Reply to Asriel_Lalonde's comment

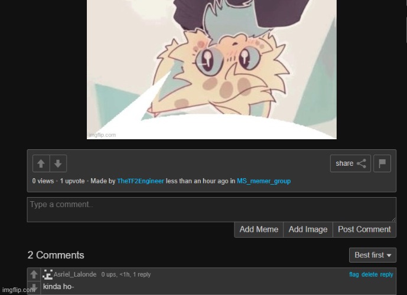pyautogui.click(x=386, y=274)
